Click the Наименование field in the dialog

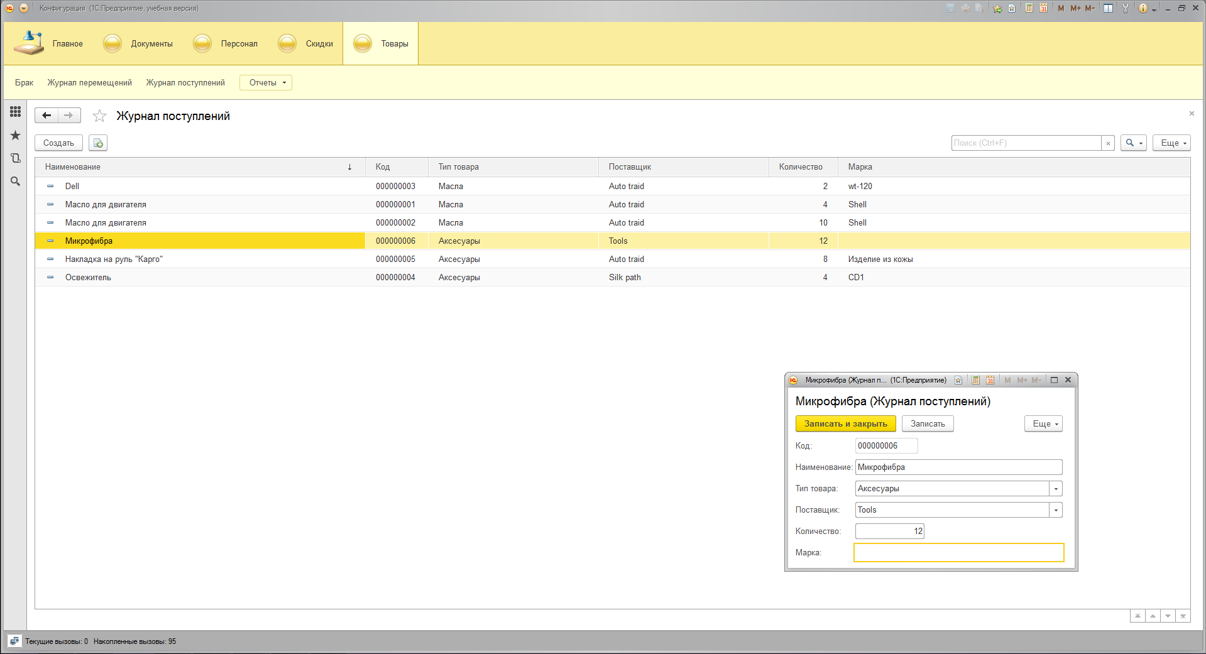[x=959, y=467]
